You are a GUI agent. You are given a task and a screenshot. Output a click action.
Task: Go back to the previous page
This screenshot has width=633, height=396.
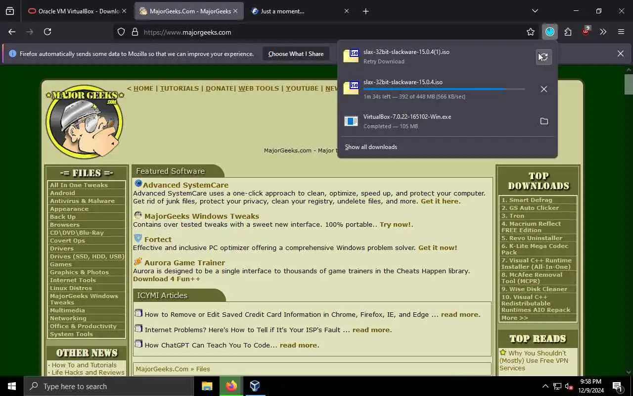[x=12, y=32]
